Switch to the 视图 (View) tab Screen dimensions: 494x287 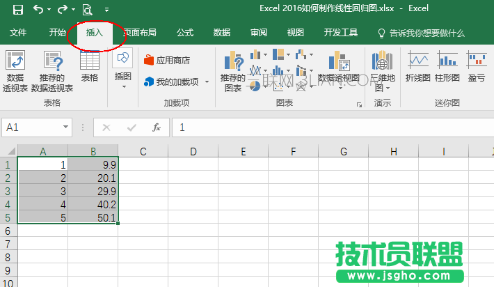click(296, 33)
